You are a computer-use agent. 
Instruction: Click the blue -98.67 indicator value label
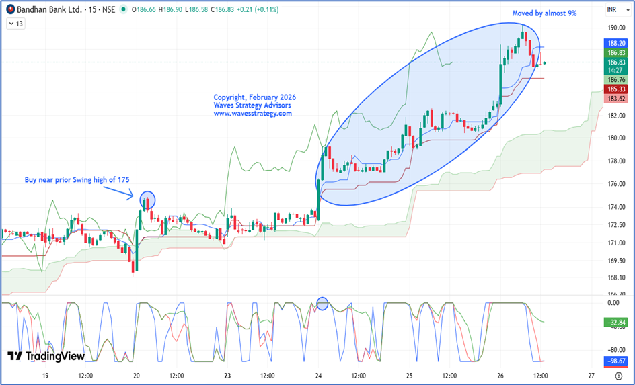pyautogui.click(x=615, y=361)
